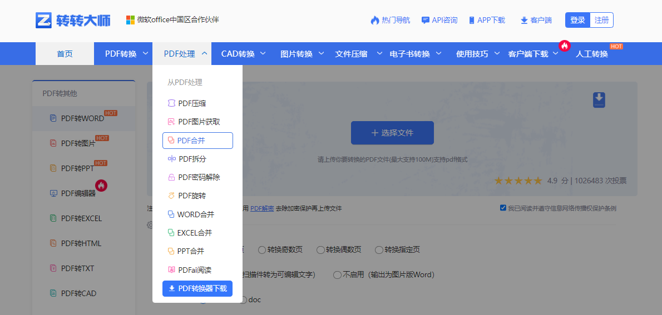This screenshot has height=315, width=662.
Task: Select the 转换指定页 radio button
Action: 379,250
